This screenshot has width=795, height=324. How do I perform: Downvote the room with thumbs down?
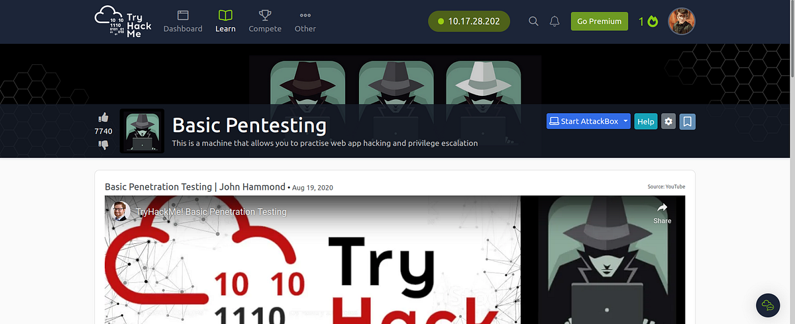click(x=103, y=145)
